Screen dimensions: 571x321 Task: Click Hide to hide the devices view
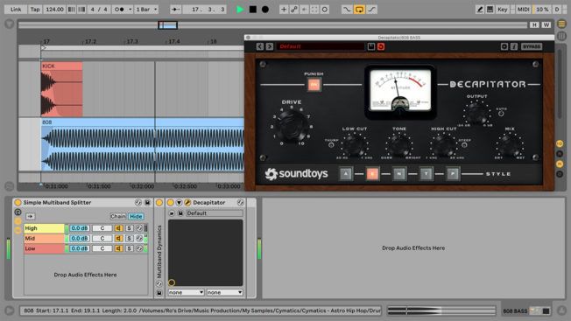tap(136, 216)
